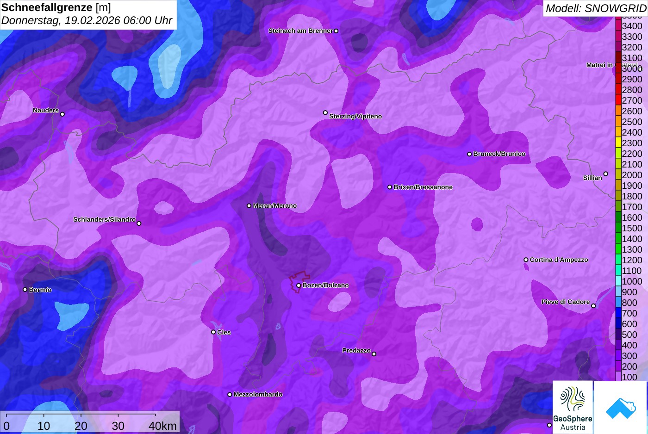The width and height of the screenshot is (648, 434).
Task: Click the 'Bormio' label text
Action: 40,290
